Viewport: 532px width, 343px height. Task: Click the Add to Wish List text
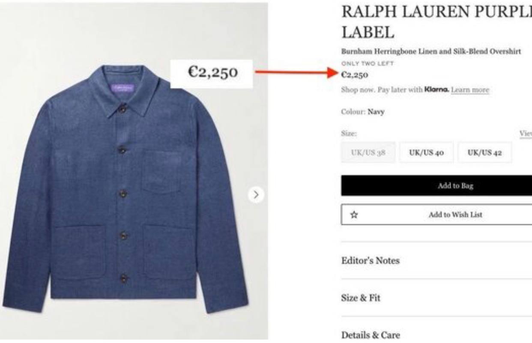[455, 215]
